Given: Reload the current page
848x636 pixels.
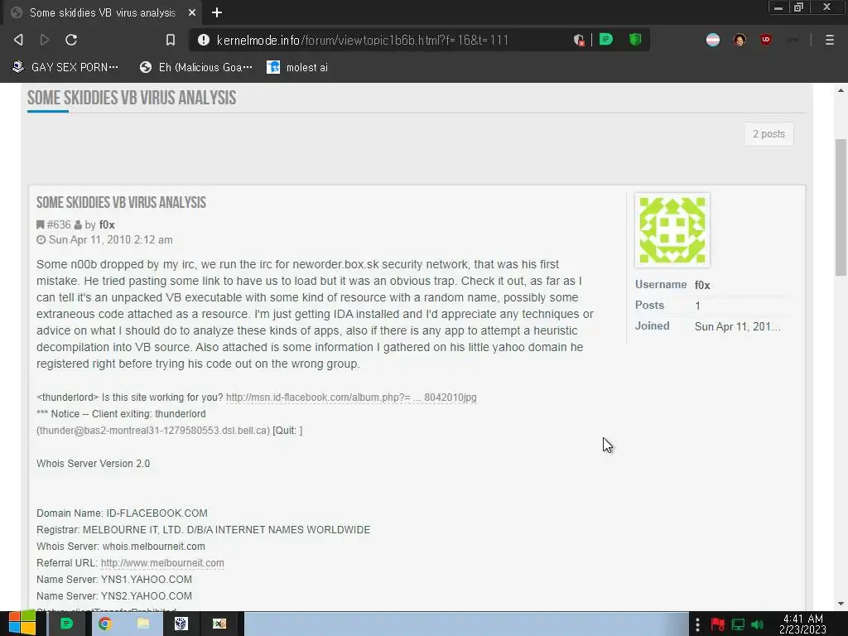Looking at the screenshot, I should point(71,40).
